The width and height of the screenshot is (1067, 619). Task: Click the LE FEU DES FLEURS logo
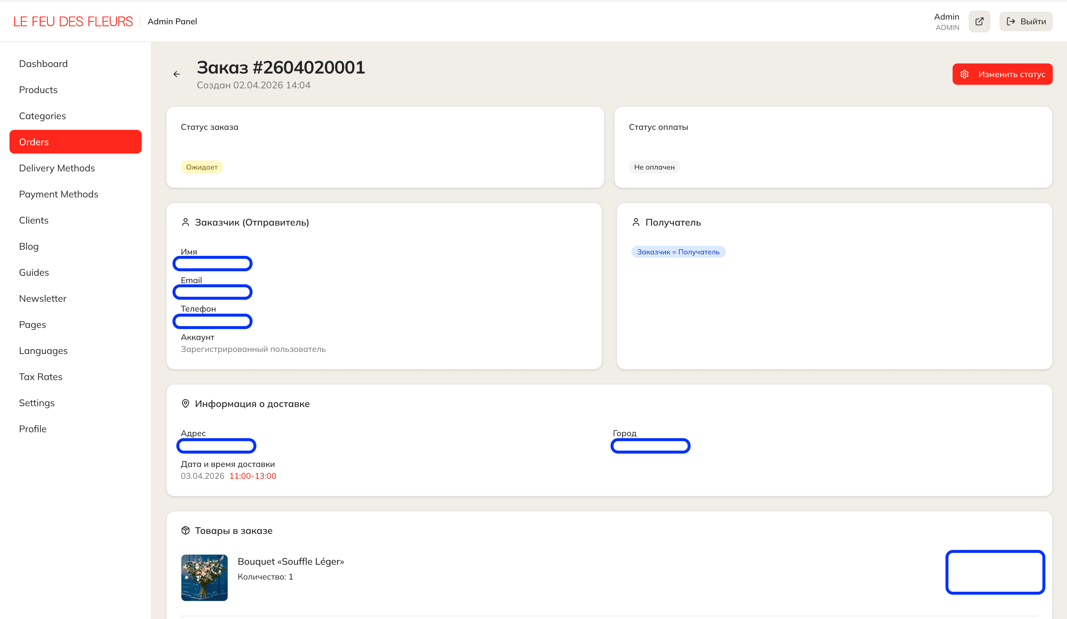[73, 22]
